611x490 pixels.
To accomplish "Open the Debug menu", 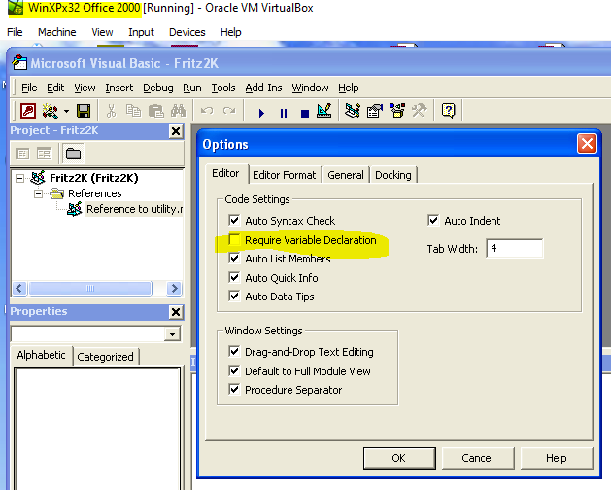I will [157, 87].
